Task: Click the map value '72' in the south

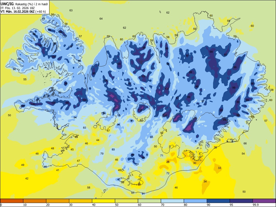Action: click(x=168, y=173)
